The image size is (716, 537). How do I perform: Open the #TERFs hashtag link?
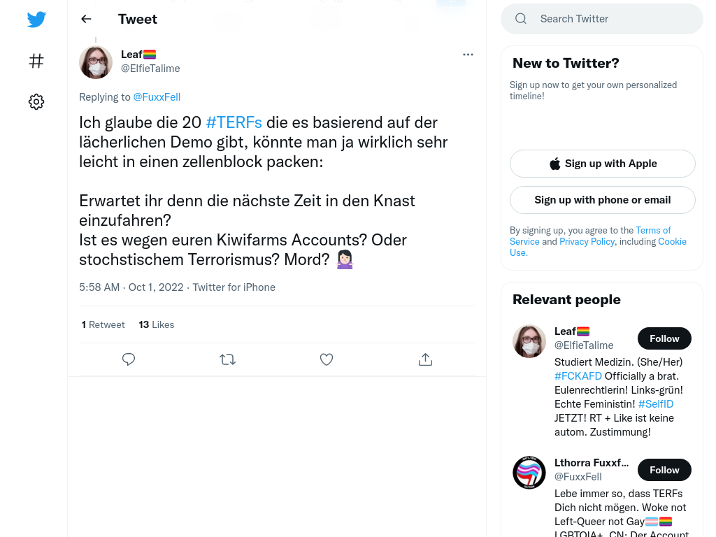(x=234, y=122)
